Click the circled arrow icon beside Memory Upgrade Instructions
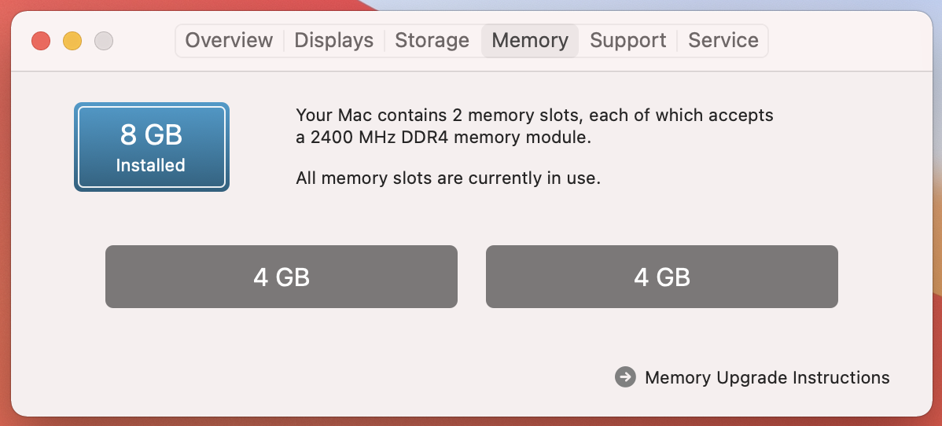This screenshot has height=426, width=942. click(625, 377)
